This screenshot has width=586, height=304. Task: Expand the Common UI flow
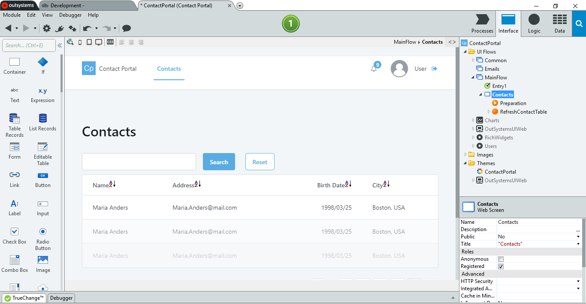[473, 60]
